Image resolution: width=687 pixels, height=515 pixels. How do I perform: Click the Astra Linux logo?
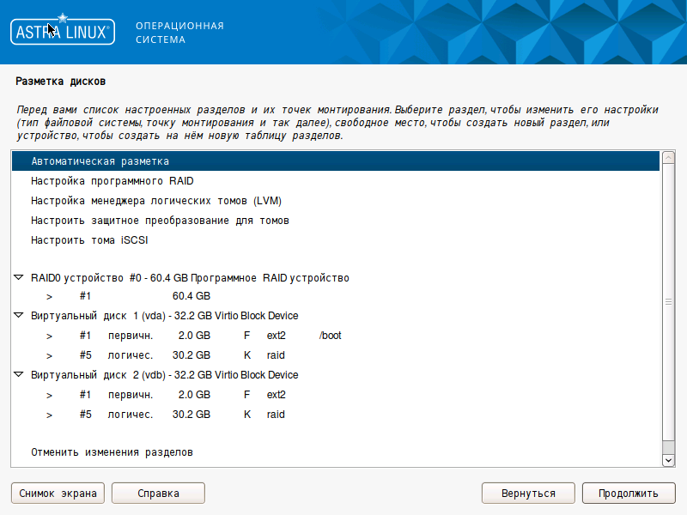click(x=62, y=33)
